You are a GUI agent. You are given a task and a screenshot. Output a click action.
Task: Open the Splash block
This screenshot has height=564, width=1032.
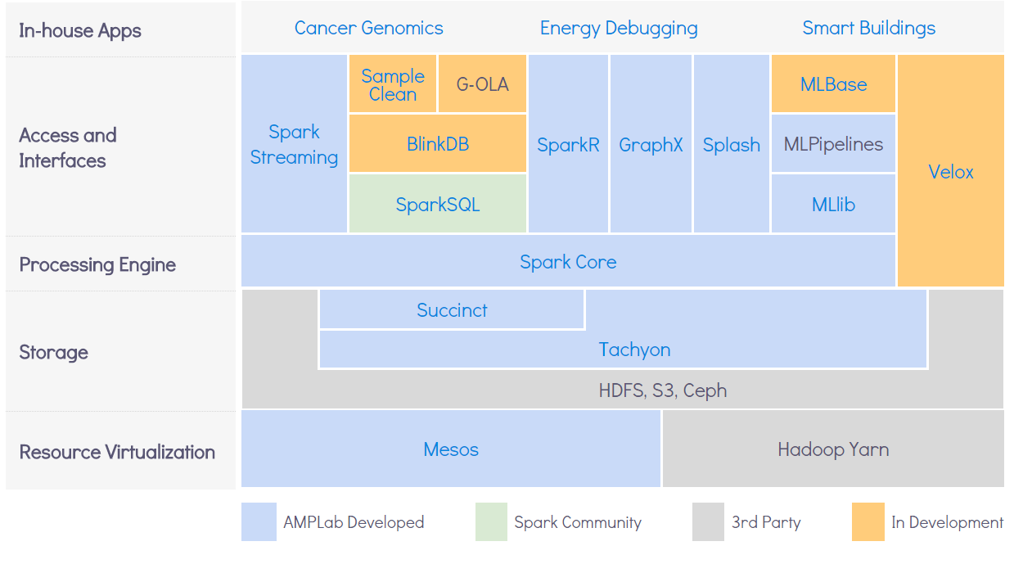point(732,144)
